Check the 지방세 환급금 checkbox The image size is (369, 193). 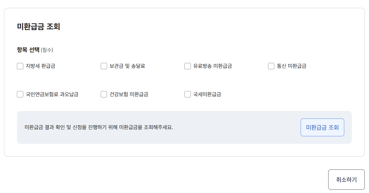tap(20, 66)
